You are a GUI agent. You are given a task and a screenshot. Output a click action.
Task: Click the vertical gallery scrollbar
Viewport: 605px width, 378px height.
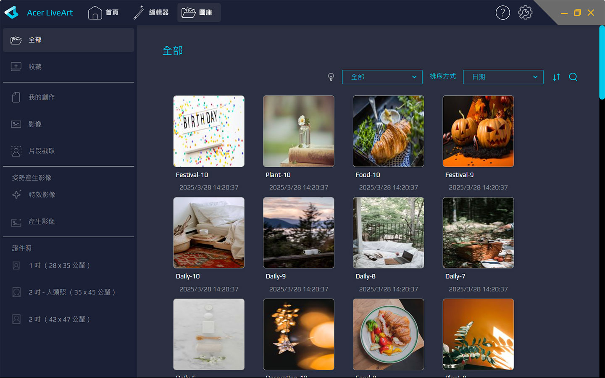tap(602, 63)
